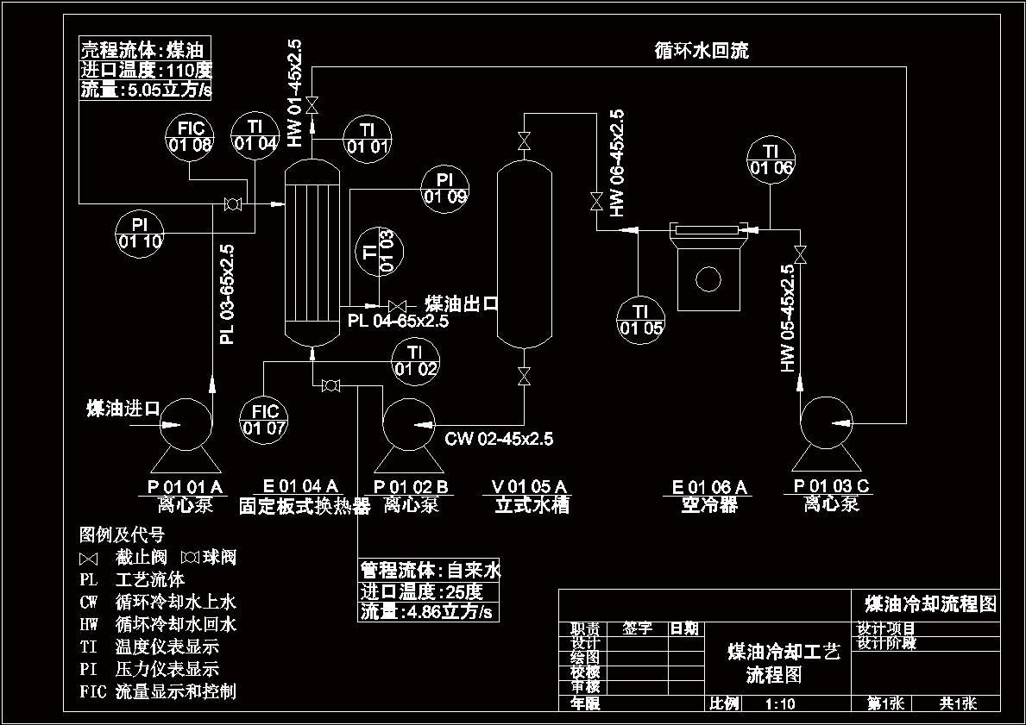This screenshot has height=725, width=1026.
Task: Select the HW 06-45x2.5 pipe label
Action: pos(617,163)
